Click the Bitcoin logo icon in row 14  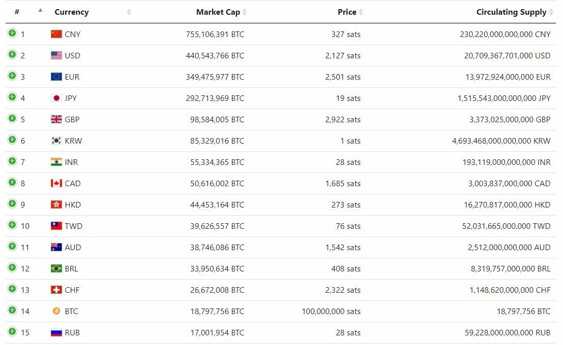[56, 311]
